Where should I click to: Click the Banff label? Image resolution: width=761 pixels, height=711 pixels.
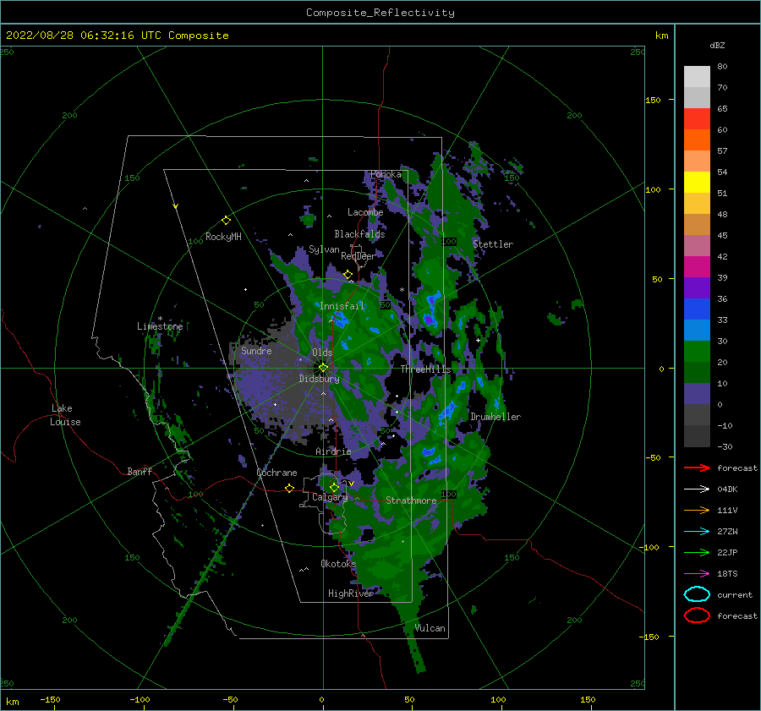(x=140, y=471)
